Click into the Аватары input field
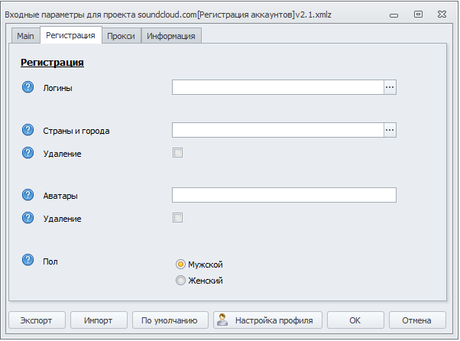Viewport: 460px width, 341px height. coord(284,195)
